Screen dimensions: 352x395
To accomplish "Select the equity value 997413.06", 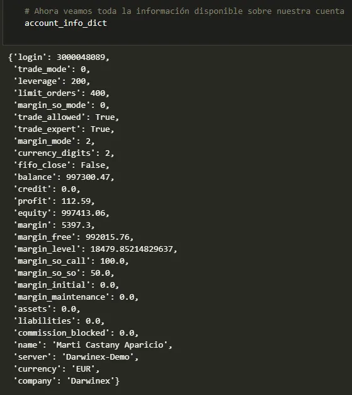I will [83, 213].
